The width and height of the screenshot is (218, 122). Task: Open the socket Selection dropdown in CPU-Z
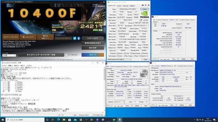click(x=120, y=102)
